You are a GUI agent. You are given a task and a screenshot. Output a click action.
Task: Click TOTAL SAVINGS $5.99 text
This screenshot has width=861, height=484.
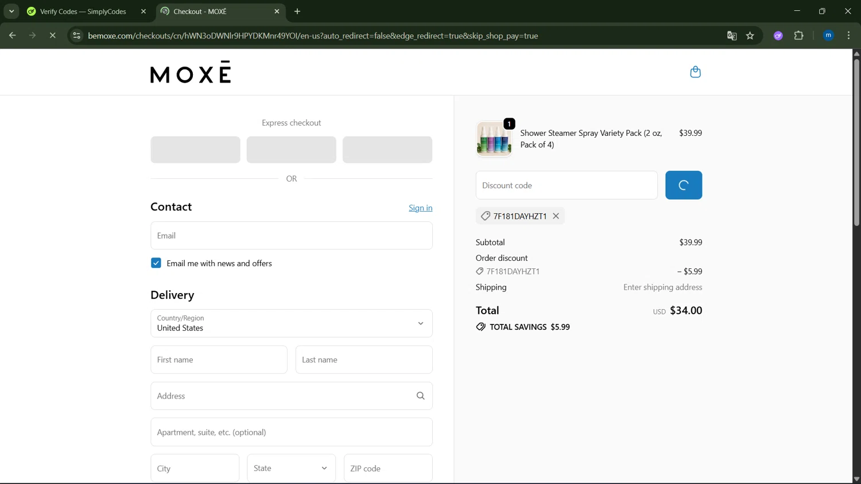tap(530, 327)
